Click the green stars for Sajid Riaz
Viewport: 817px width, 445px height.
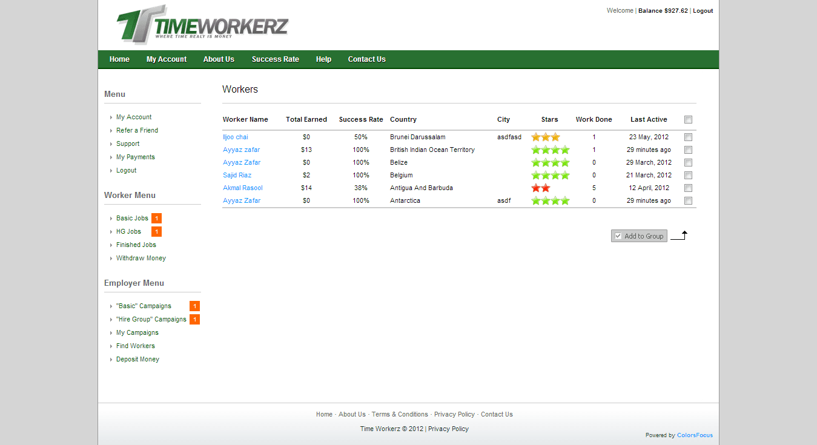551,176
